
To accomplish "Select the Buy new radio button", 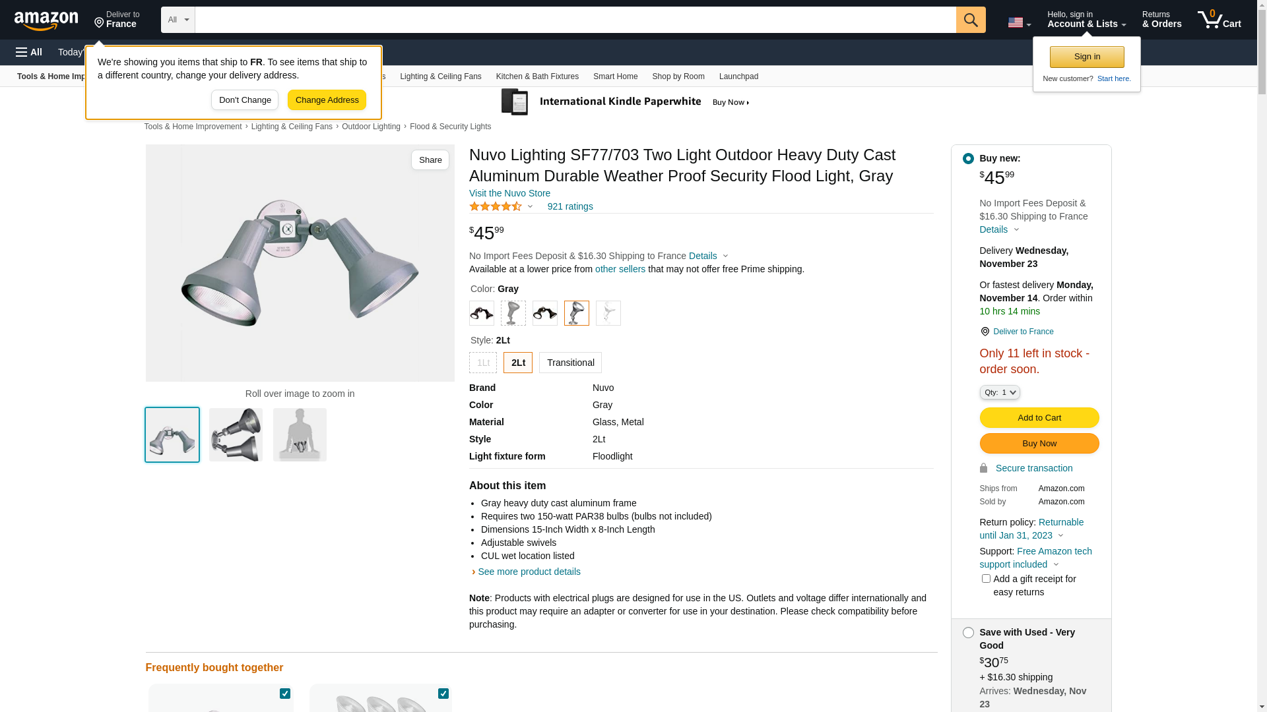I will (x=968, y=159).
